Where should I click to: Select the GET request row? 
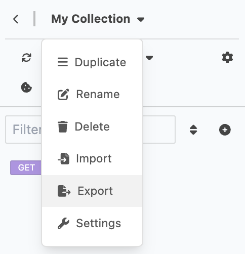26,167
